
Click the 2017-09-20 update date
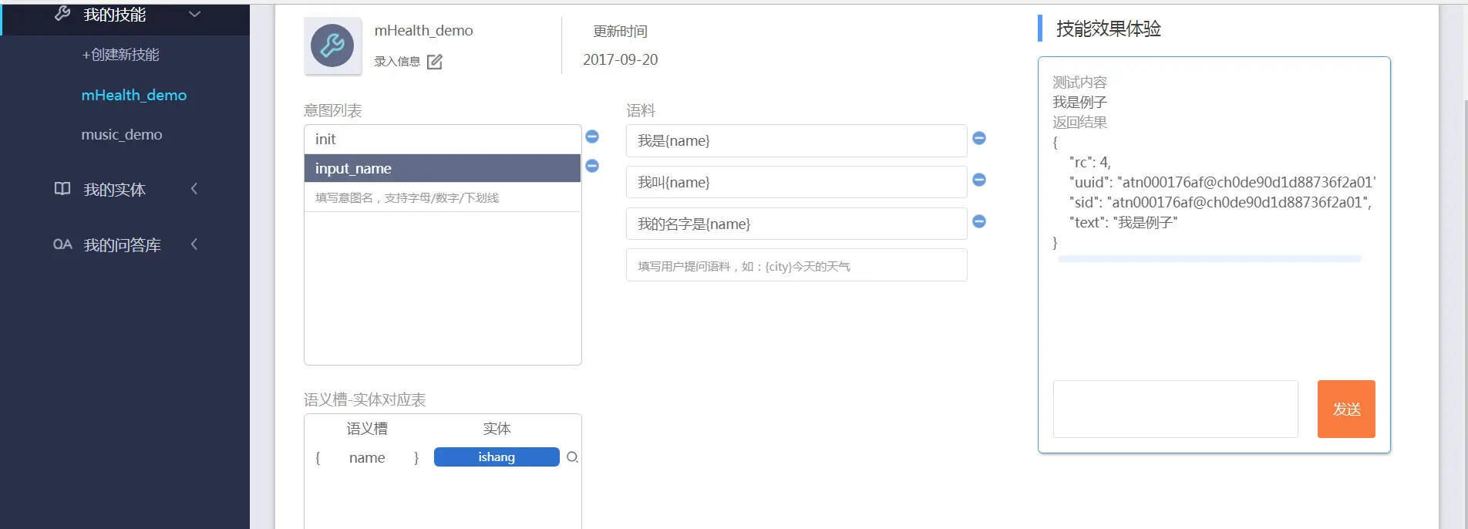tap(621, 59)
